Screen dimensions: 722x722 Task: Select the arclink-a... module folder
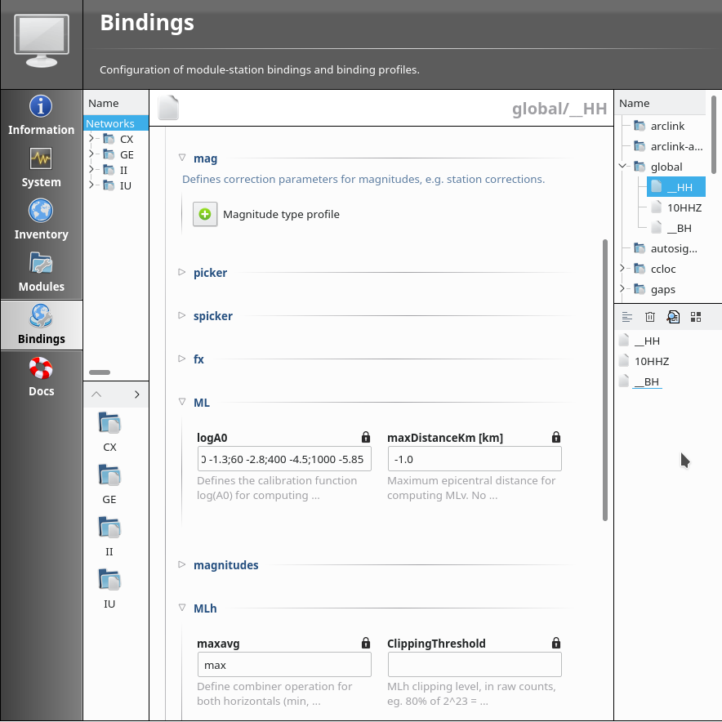point(668,146)
